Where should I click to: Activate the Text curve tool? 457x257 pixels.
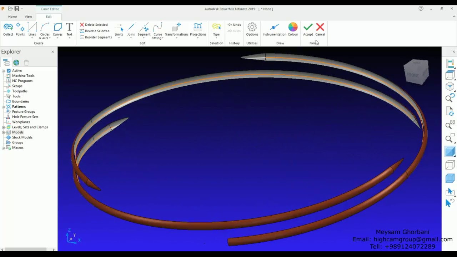(69, 30)
